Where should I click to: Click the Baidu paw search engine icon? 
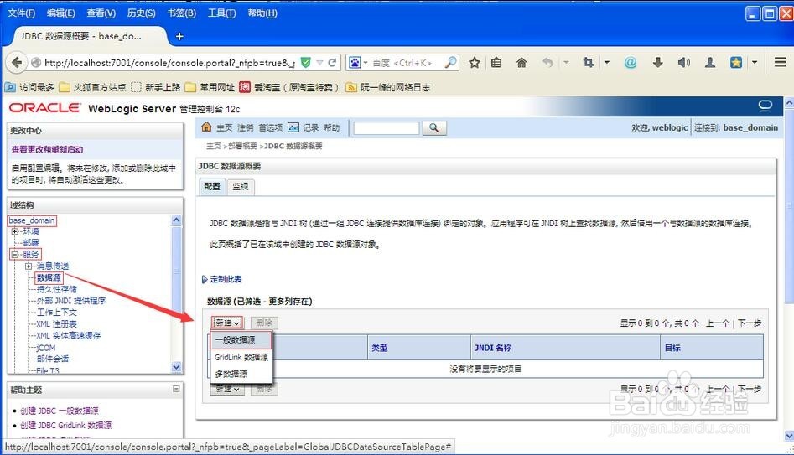coord(355,62)
